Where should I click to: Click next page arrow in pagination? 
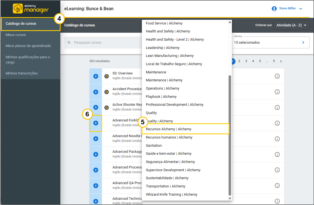pos(281,61)
